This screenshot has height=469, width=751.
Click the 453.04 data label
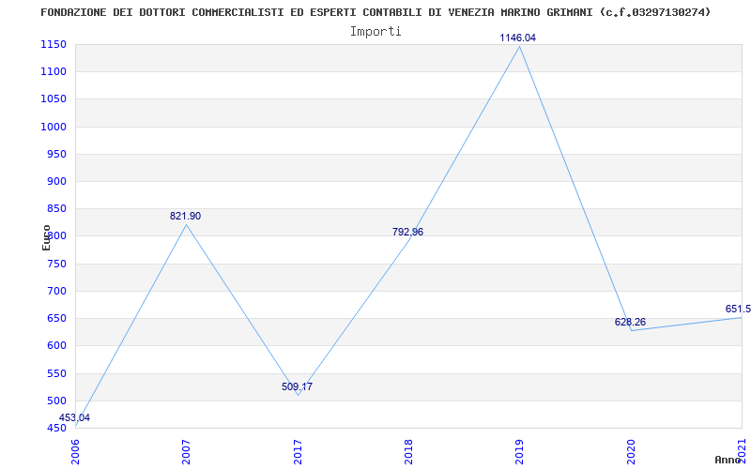click(x=74, y=417)
